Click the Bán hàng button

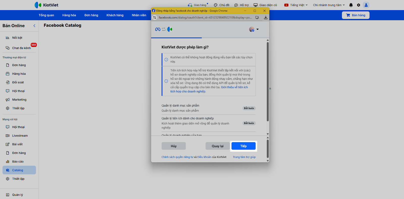coord(356,15)
